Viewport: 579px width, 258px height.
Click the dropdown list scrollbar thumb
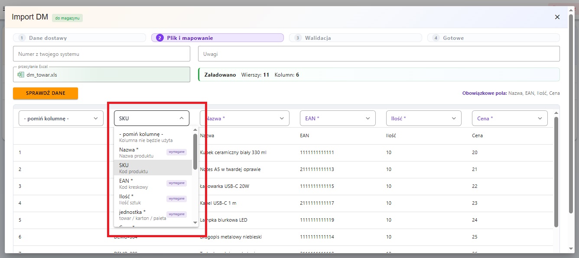tap(195, 151)
